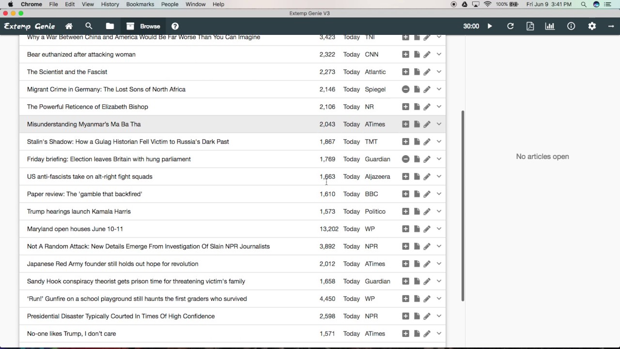Viewport: 620px width, 349px height.
Task: Edit 'Trump hearings launch Kamala Harris' pencil icon
Action: (427, 211)
